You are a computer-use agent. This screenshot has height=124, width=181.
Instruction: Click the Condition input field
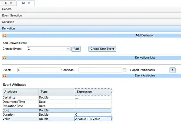[101, 70]
